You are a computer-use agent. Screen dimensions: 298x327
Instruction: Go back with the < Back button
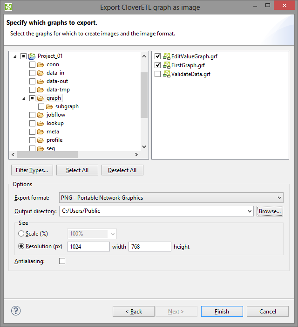click(134, 311)
